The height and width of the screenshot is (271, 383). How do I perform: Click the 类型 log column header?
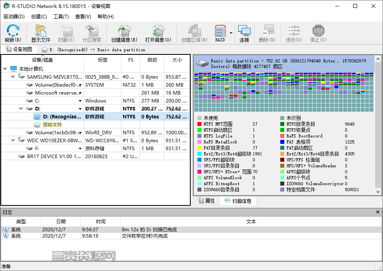[x=21, y=221]
